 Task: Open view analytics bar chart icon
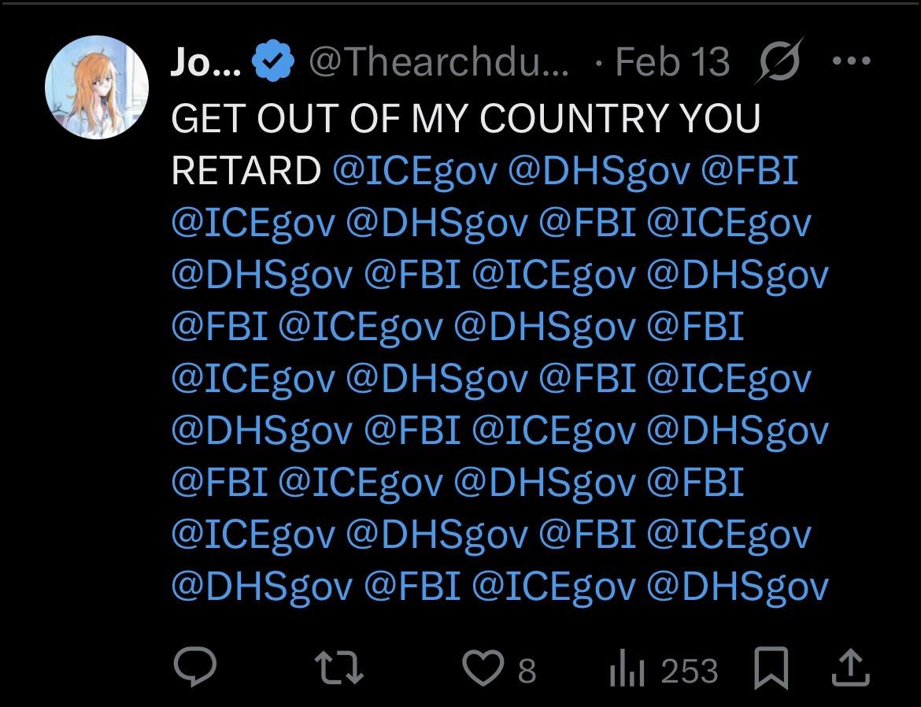(x=627, y=671)
